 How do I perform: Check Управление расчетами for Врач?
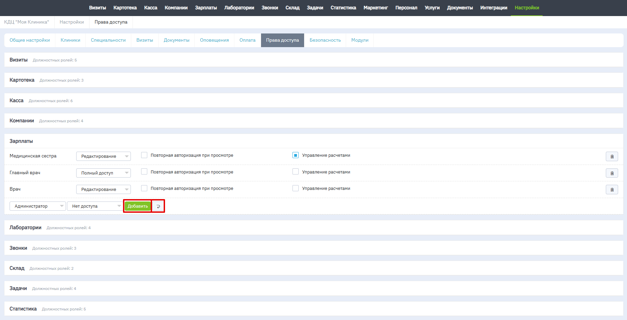click(296, 189)
